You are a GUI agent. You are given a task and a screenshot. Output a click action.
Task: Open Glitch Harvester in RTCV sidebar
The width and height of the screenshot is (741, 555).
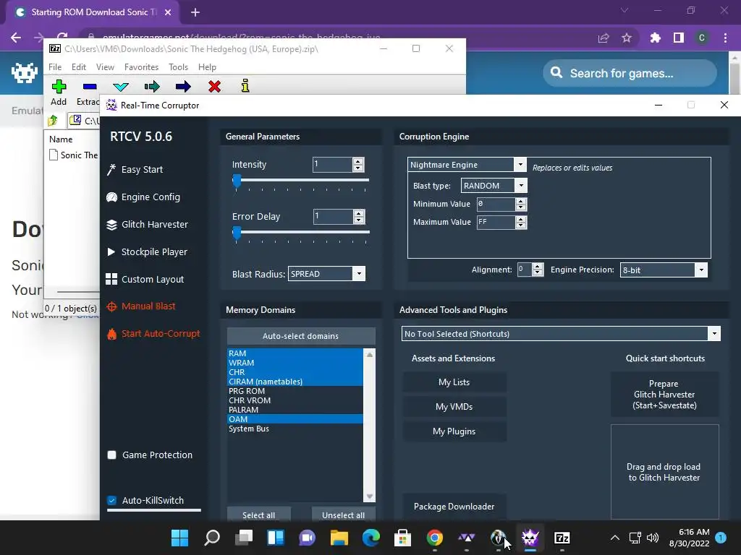click(x=148, y=224)
